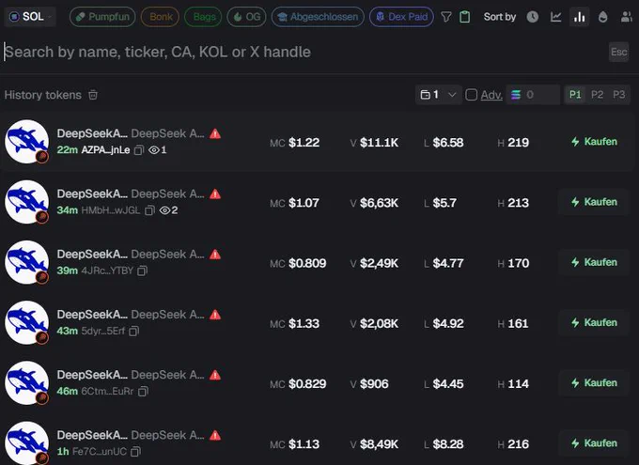Toggle the Abgeschlossen filter chip
639x465 pixels.
318,17
